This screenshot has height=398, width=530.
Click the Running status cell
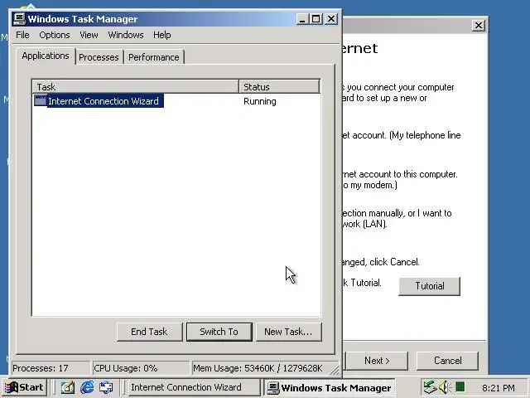pos(259,101)
